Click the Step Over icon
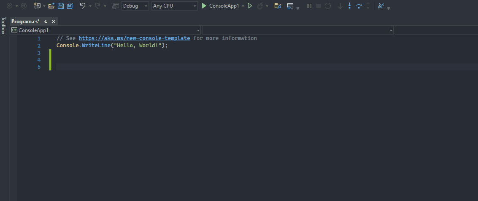The image size is (478, 201). pos(359,6)
